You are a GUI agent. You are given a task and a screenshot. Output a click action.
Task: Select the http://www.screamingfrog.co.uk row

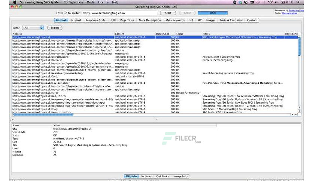point(155,37)
